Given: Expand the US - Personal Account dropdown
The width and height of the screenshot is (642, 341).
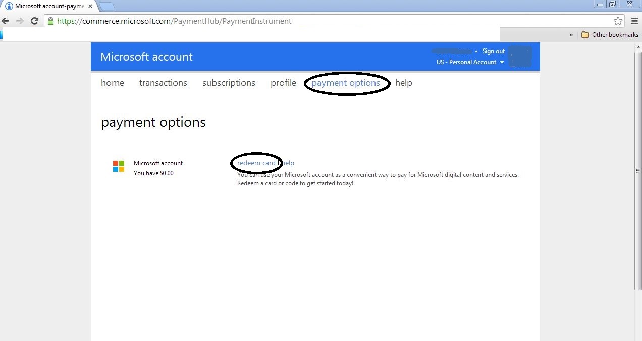Looking at the screenshot, I should 470,62.
